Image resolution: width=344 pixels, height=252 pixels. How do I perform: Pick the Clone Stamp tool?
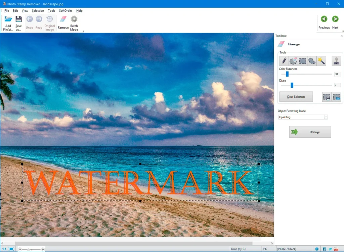(337, 61)
